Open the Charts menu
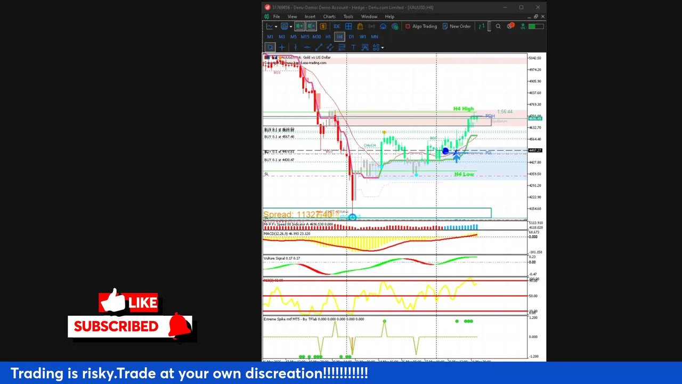682x384 pixels. tap(329, 17)
